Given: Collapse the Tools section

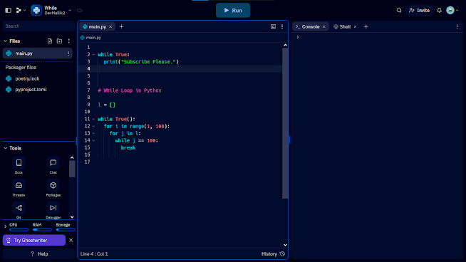Looking at the screenshot, I should (6, 148).
